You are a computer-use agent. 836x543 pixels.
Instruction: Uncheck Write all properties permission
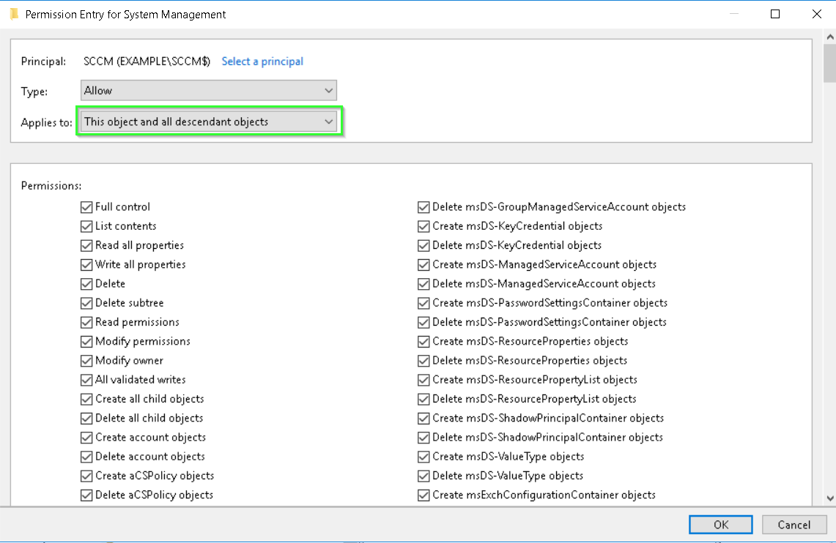(x=86, y=265)
